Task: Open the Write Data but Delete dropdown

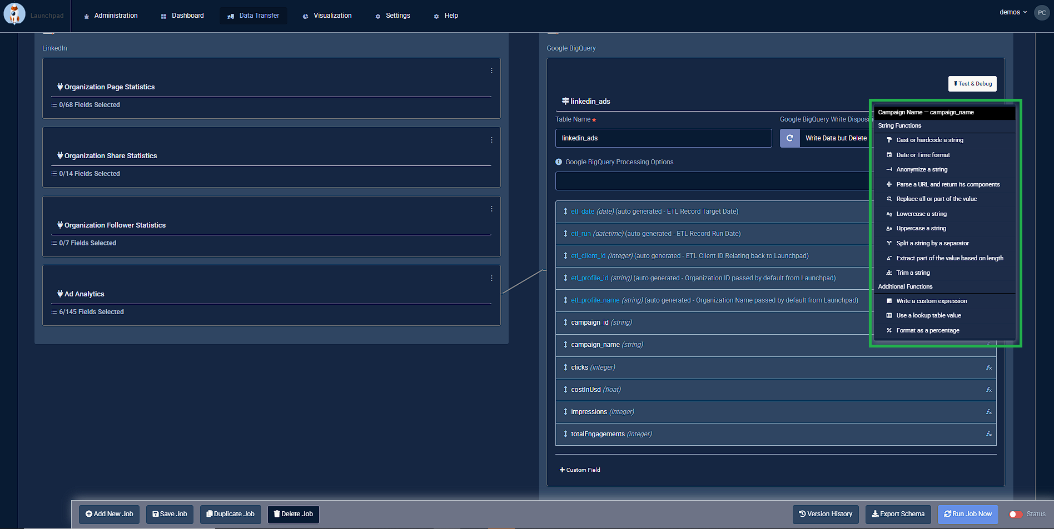Action: click(x=836, y=138)
